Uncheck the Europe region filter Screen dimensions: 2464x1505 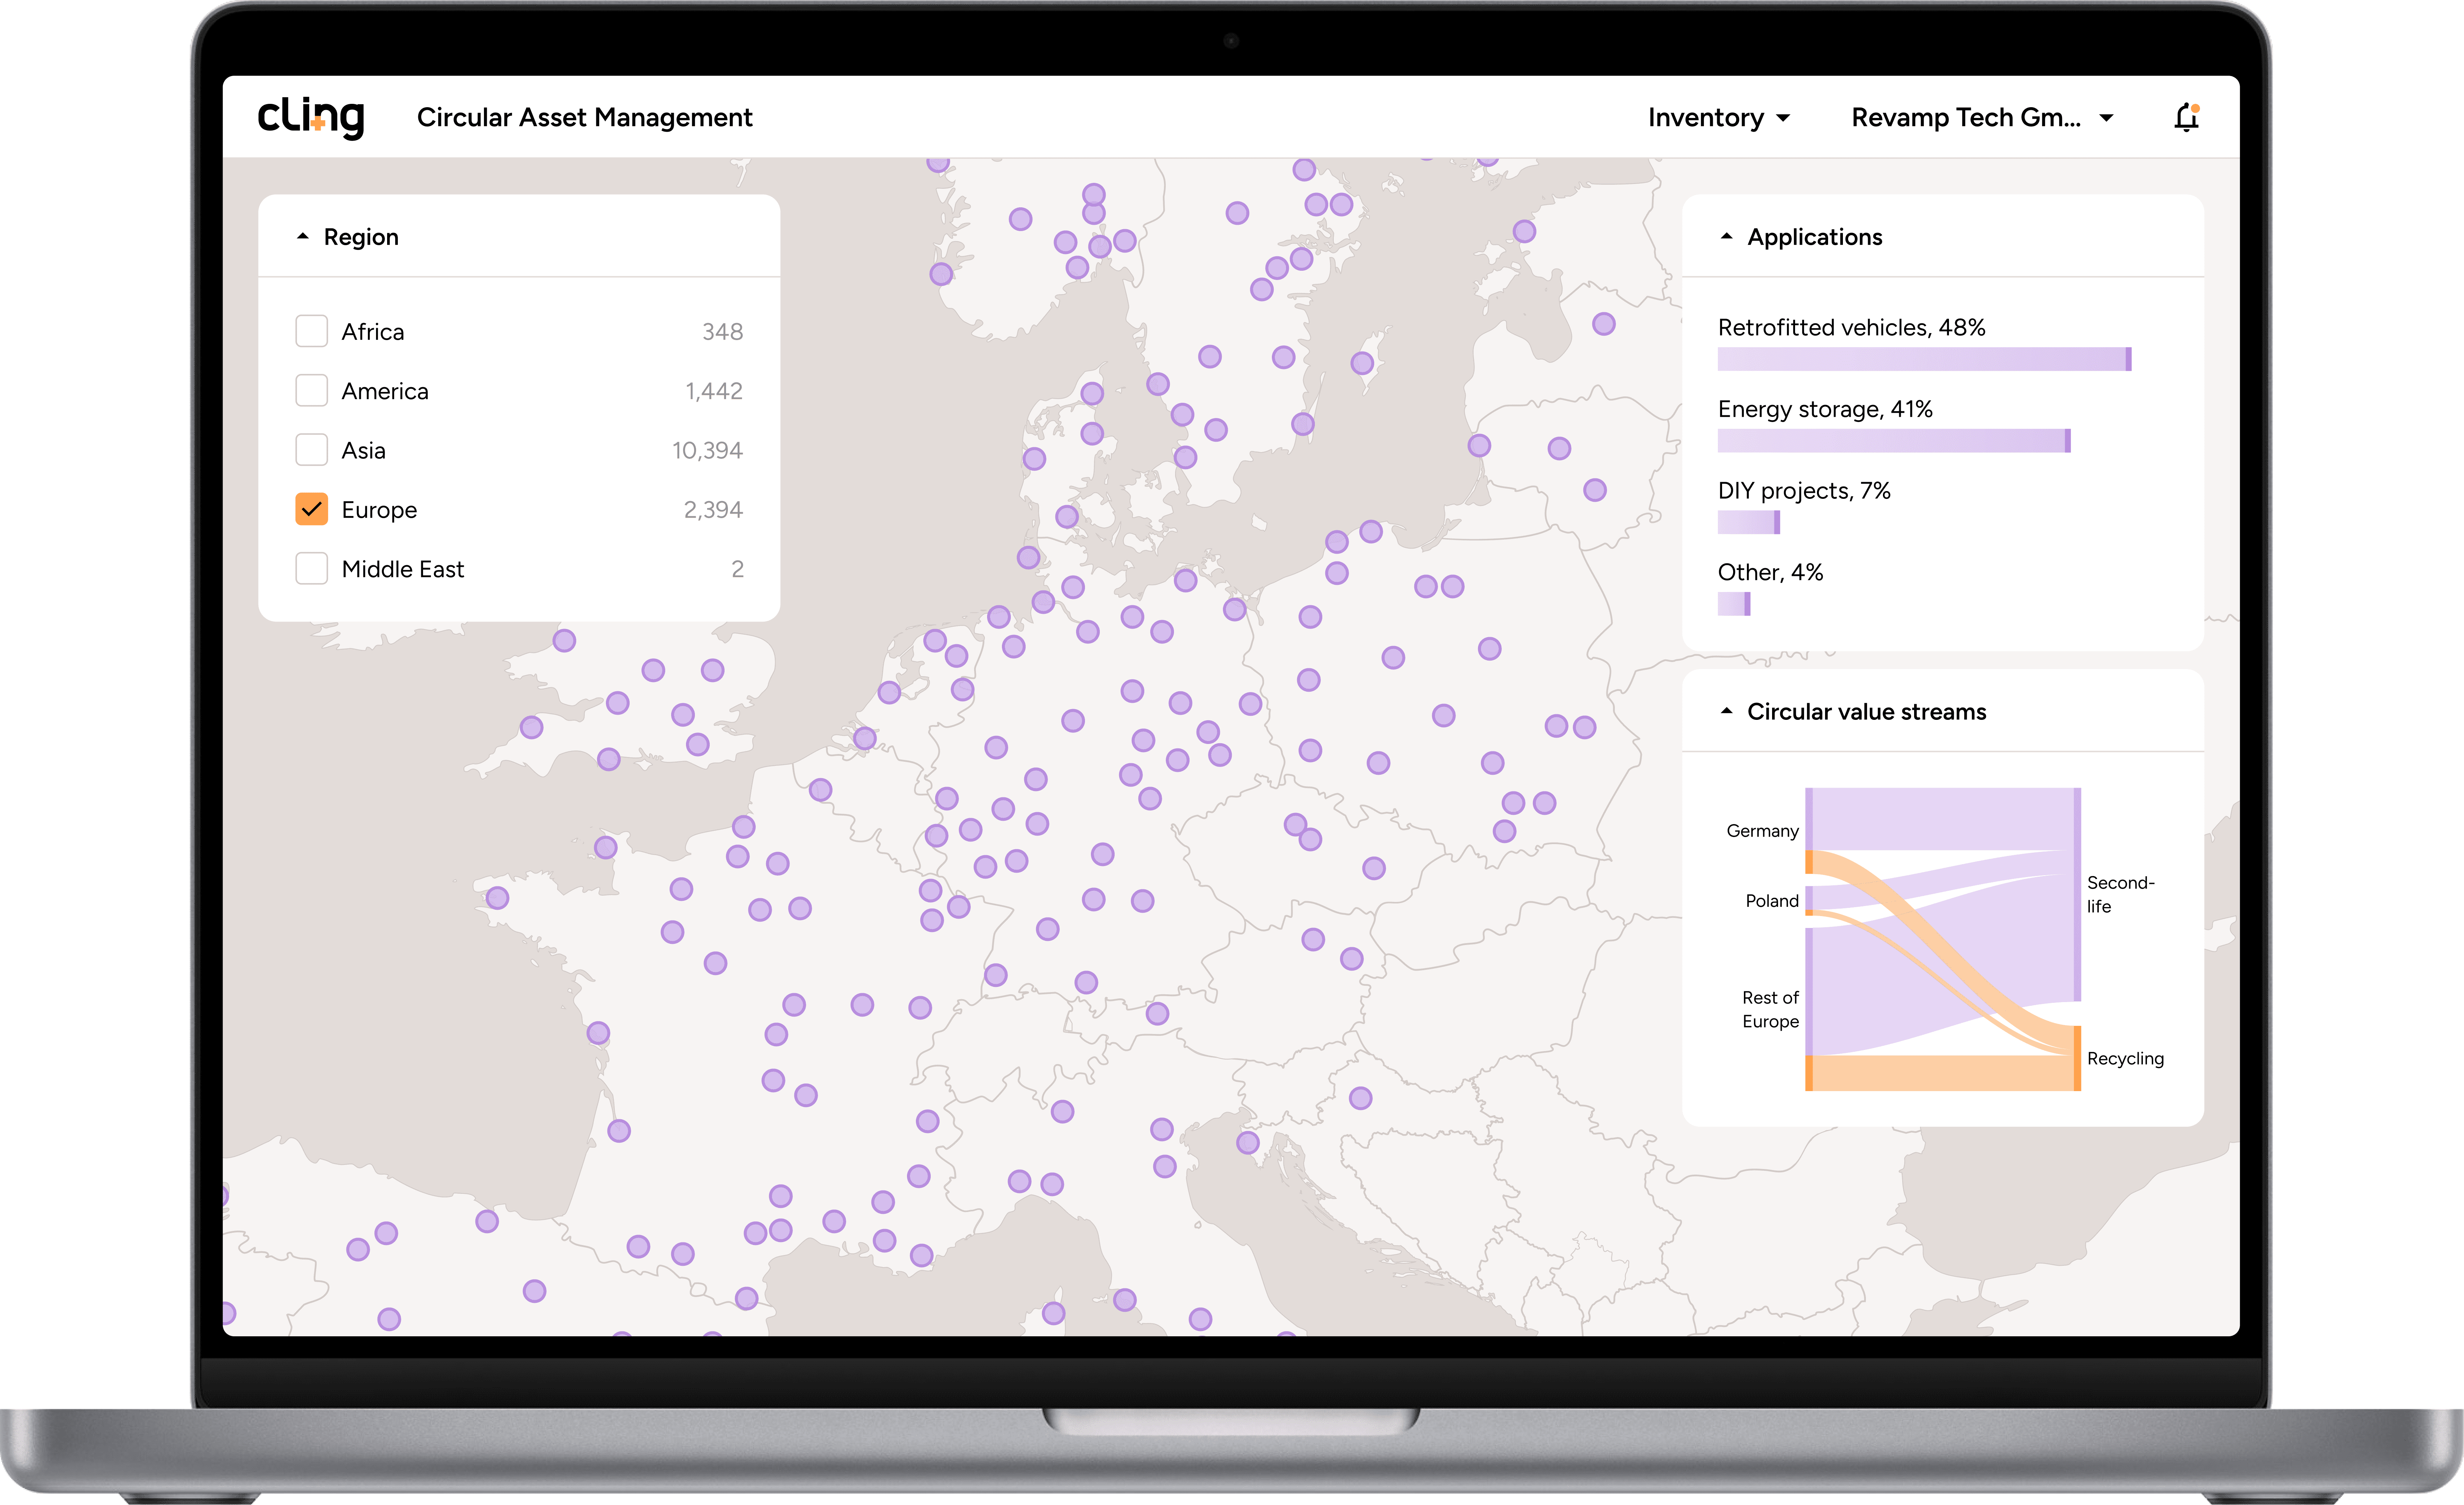(312, 509)
